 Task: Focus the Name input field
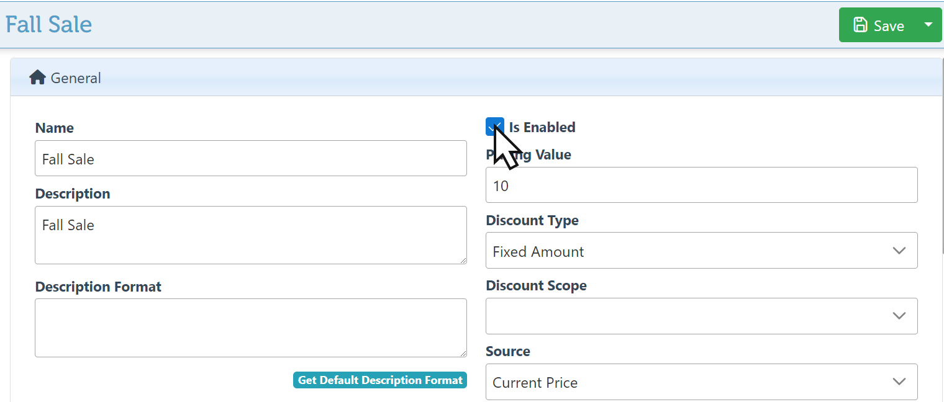coord(250,158)
